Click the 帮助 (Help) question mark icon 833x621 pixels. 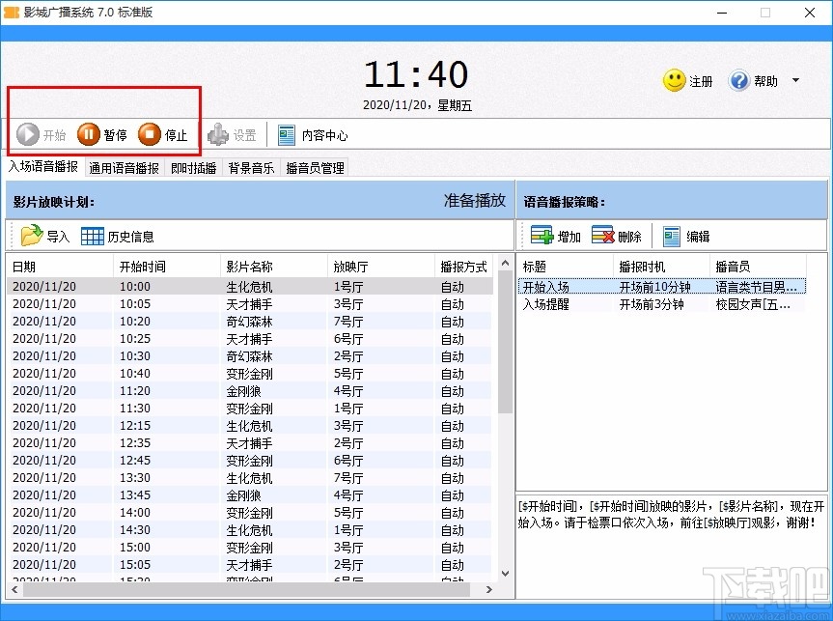coord(738,81)
